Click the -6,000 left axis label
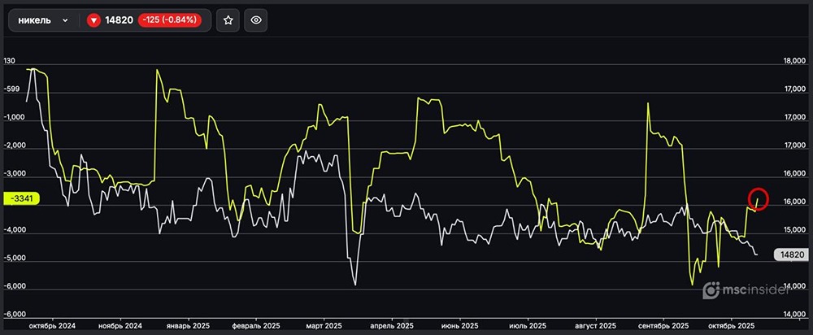The height and width of the screenshot is (335, 813). 15,287
